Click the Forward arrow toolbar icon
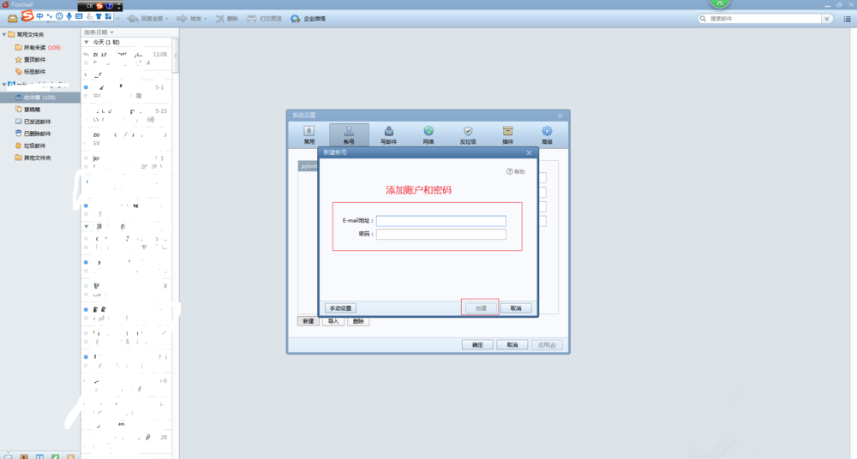The width and height of the screenshot is (857, 459). pos(182,19)
